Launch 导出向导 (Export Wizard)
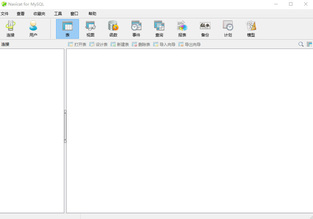Screen dimensions: 313x219 tap(189, 44)
